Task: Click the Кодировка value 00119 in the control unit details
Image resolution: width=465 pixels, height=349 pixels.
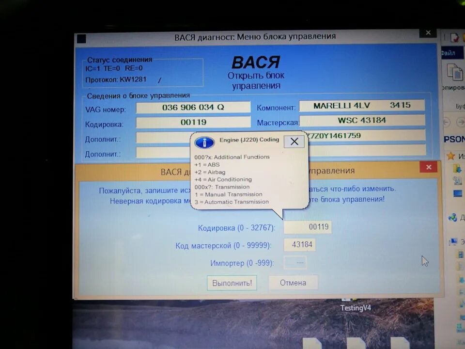Action: (x=193, y=122)
